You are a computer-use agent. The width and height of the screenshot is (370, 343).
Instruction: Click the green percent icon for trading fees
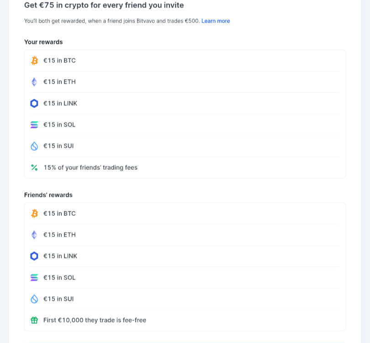(34, 167)
